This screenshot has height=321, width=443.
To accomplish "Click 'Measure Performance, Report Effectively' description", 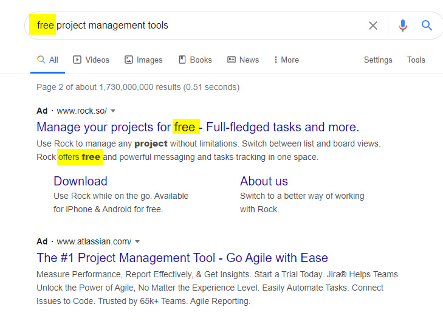I will click(217, 288).
